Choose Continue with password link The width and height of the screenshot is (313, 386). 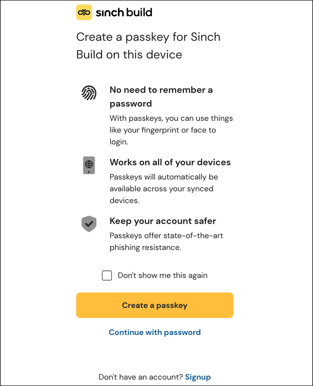pyautogui.click(x=155, y=332)
